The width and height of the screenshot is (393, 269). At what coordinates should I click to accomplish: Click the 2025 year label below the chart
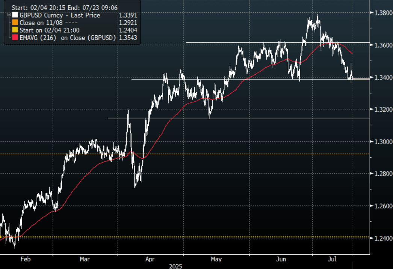tap(175, 266)
